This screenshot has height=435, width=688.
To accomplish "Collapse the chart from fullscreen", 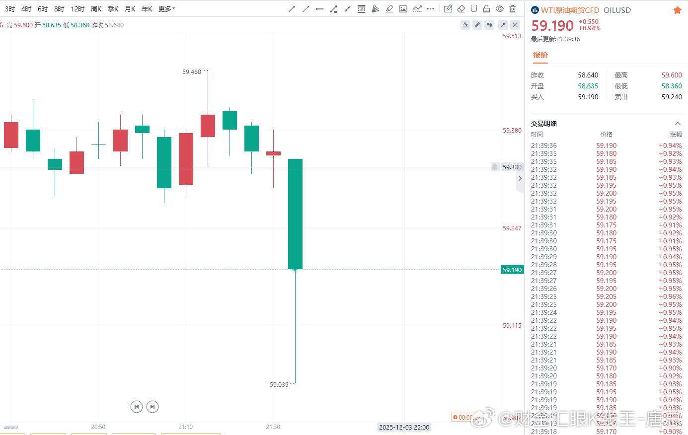I will coord(503,25).
